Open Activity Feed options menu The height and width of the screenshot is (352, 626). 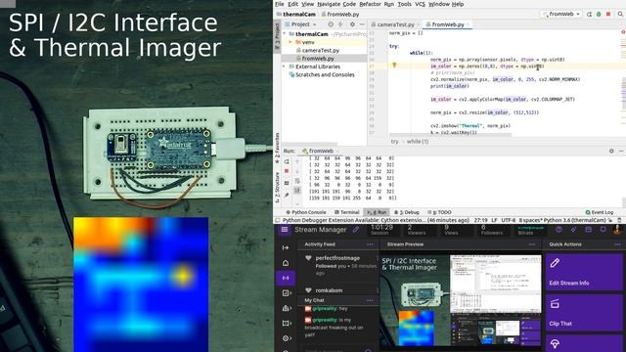tap(370, 244)
